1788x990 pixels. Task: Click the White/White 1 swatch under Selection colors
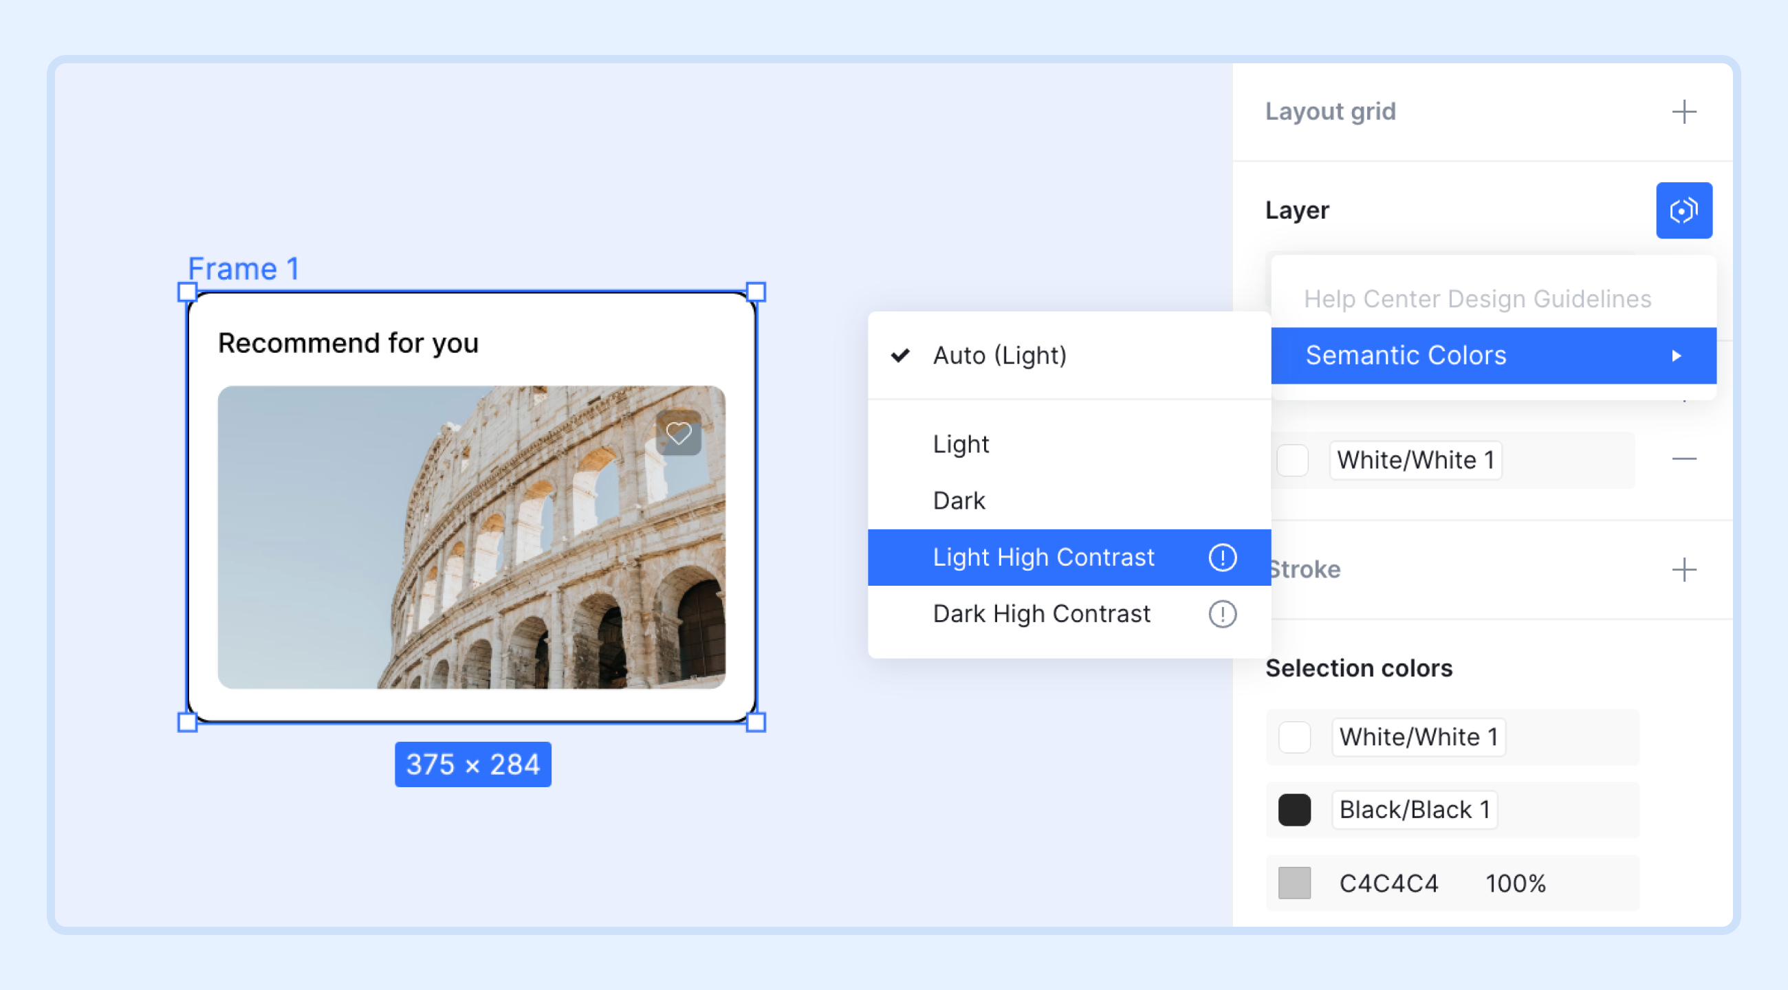pyautogui.click(x=1294, y=737)
